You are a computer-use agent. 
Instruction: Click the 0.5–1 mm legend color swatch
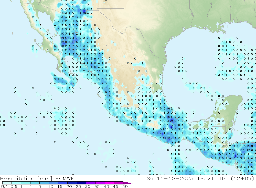click(16, 183)
